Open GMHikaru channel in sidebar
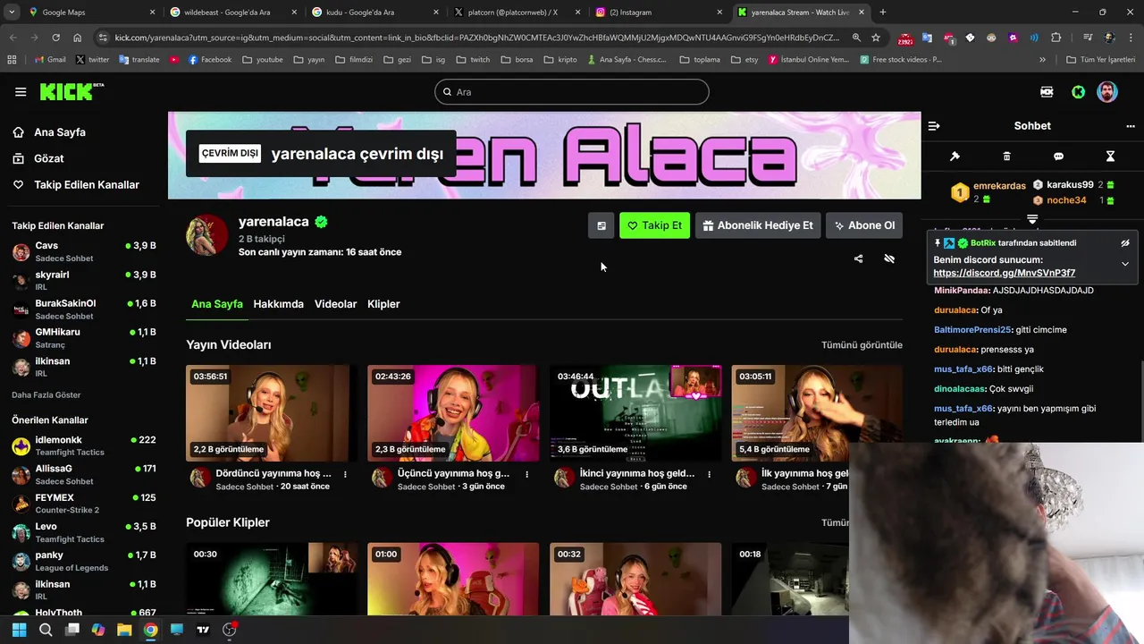 [84, 338]
